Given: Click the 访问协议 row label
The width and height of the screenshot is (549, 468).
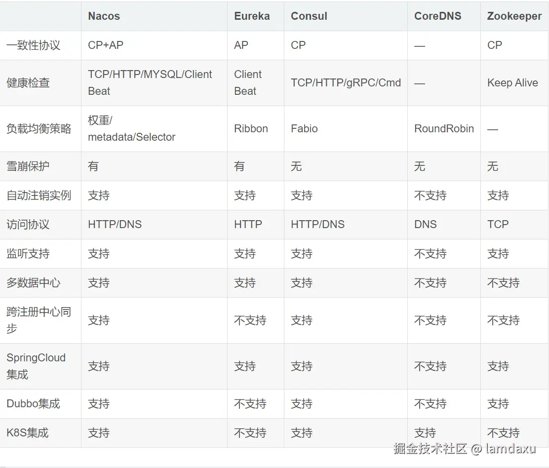Looking at the screenshot, I should [x=28, y=225].
